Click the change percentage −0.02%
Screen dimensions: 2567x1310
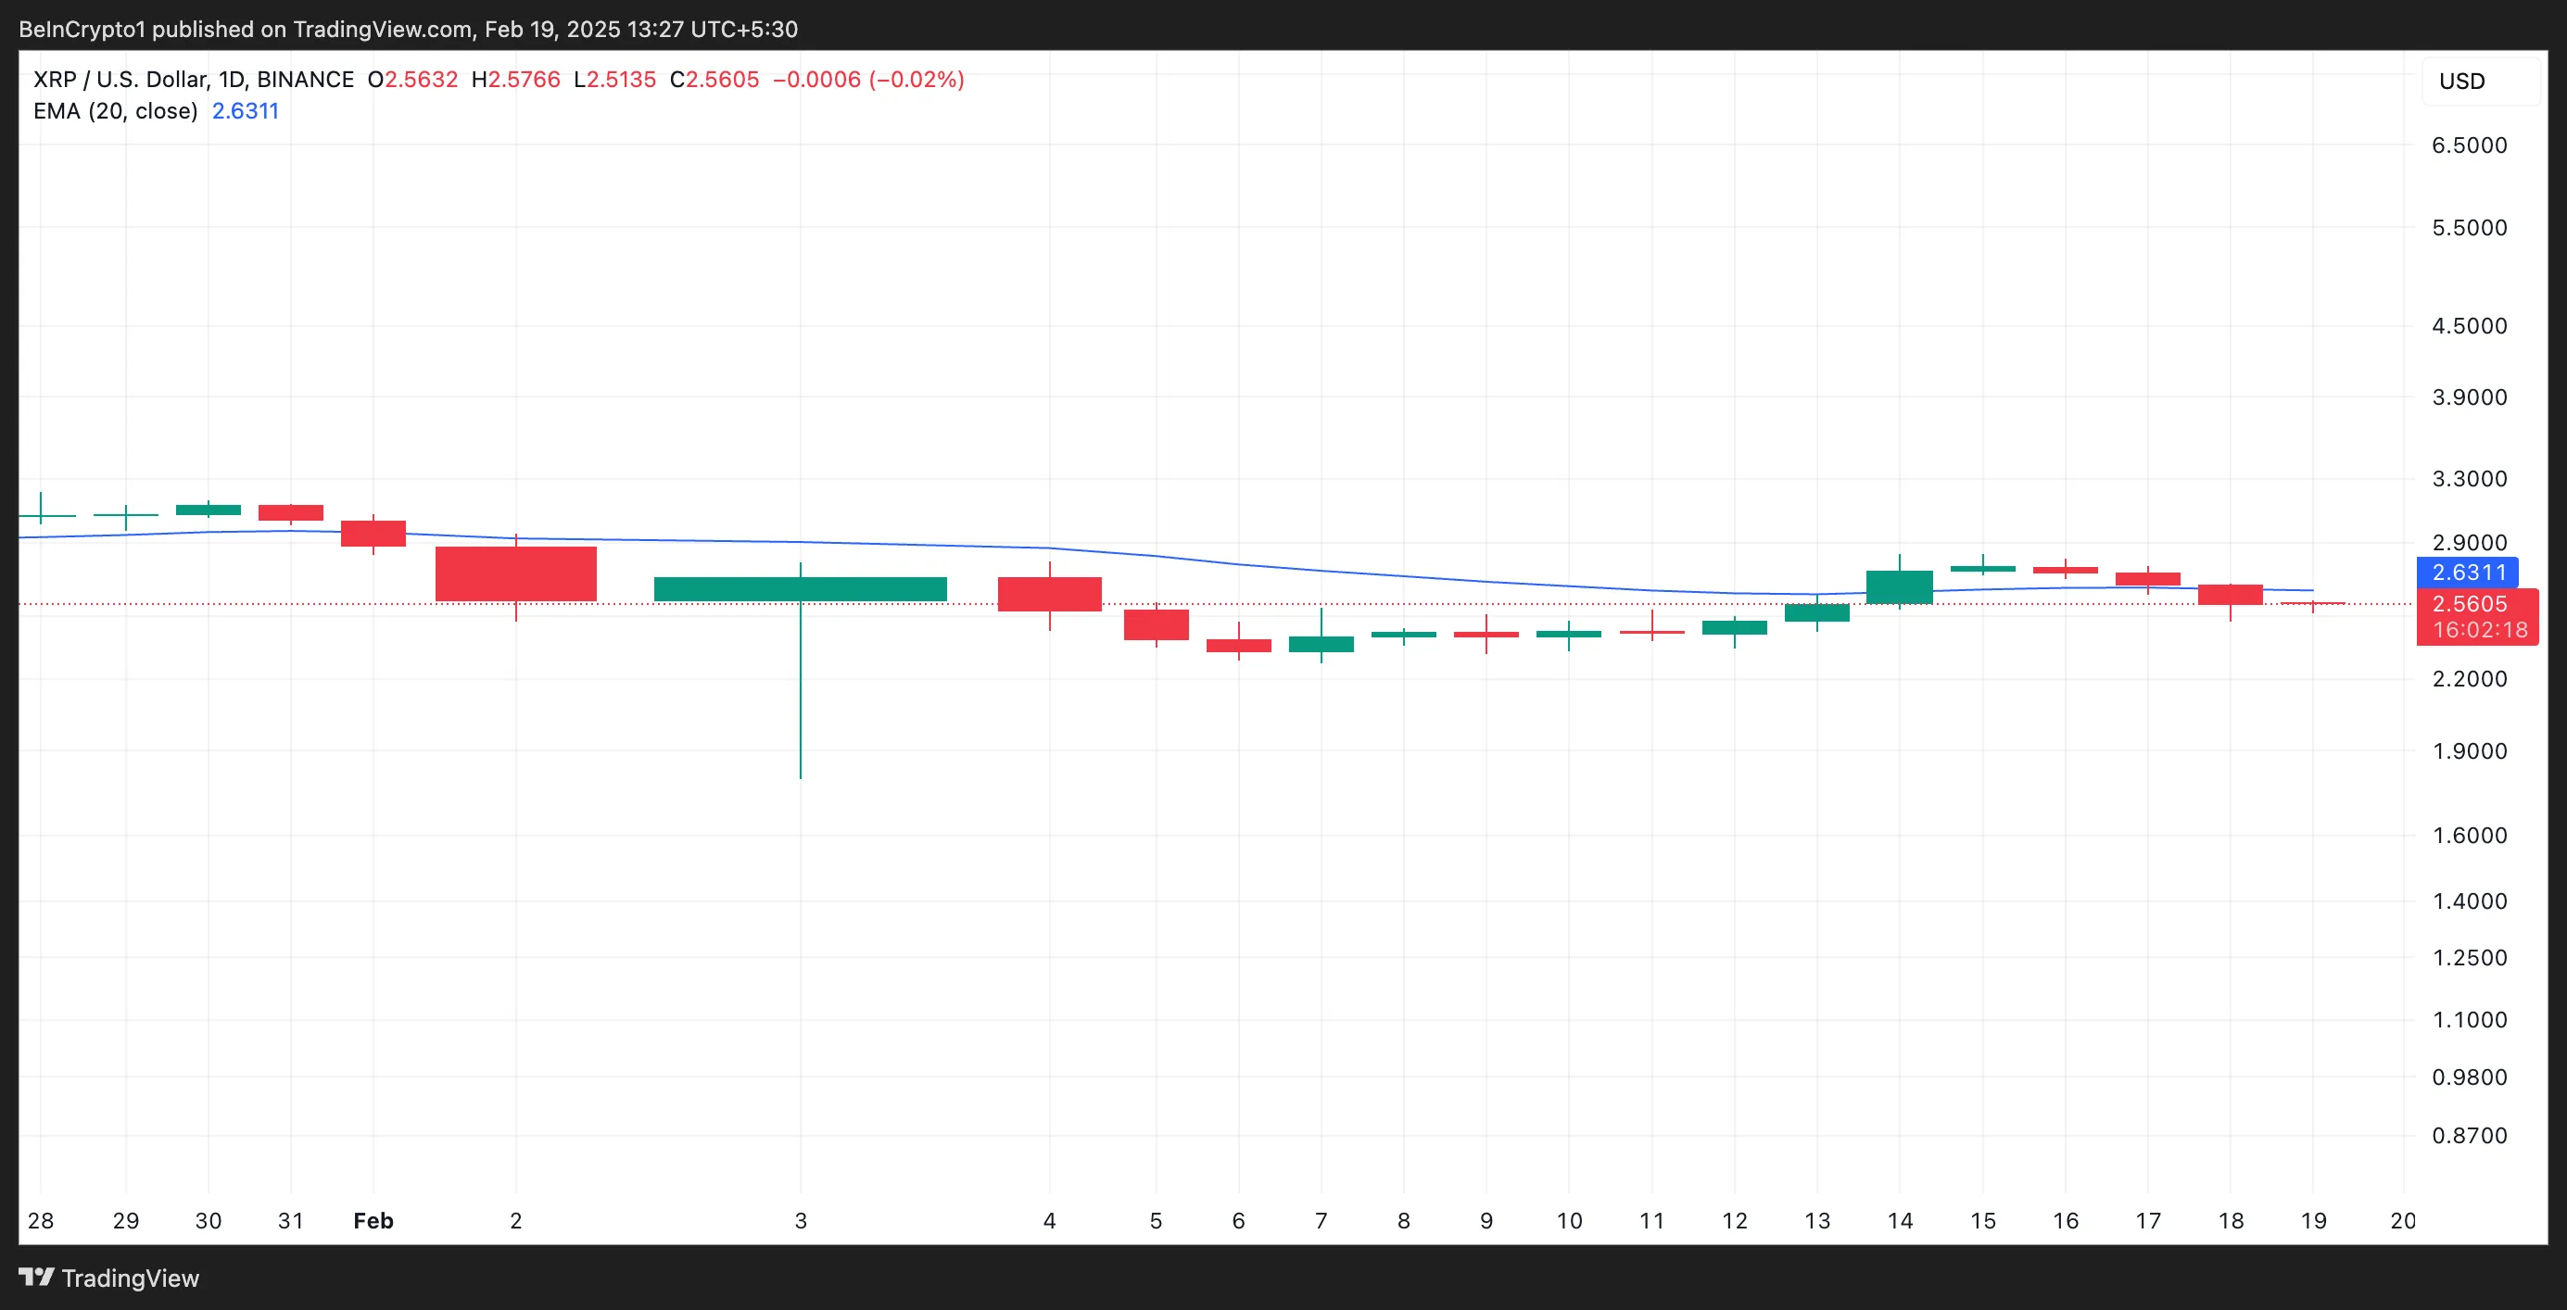pyautogui.click(x=922, y=80)
